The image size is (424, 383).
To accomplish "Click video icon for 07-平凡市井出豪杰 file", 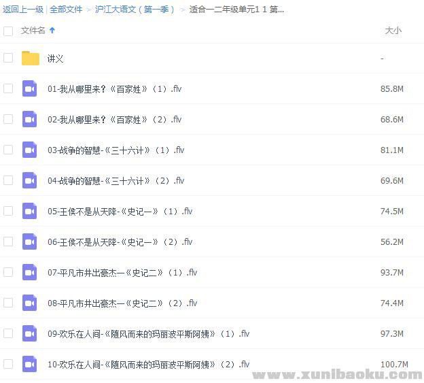I will 29,273.
